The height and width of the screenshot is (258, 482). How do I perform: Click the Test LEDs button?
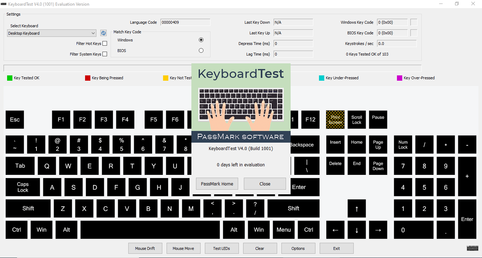point(222,248)
